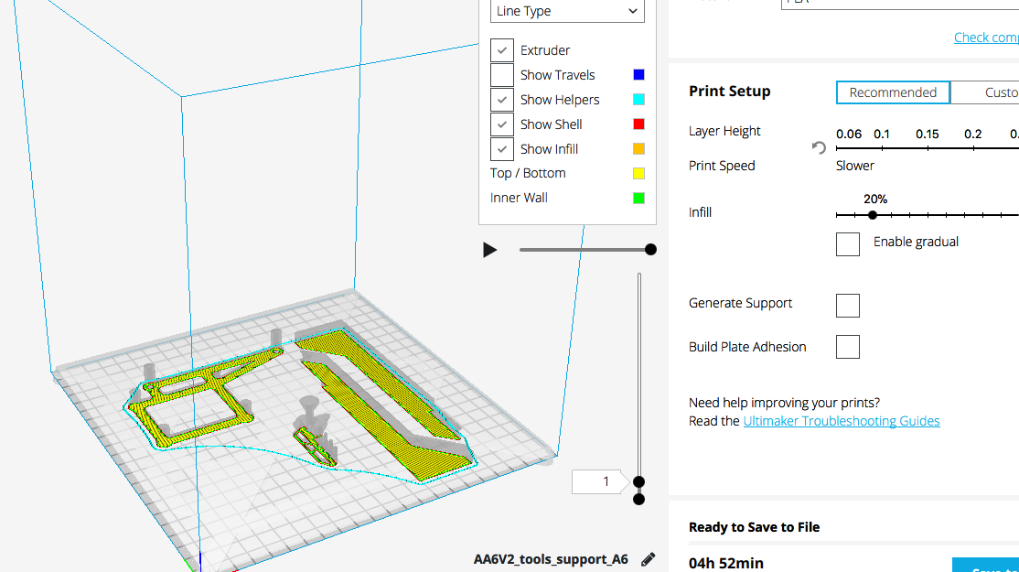Select the Recommended print setup tab

point(893,92)
